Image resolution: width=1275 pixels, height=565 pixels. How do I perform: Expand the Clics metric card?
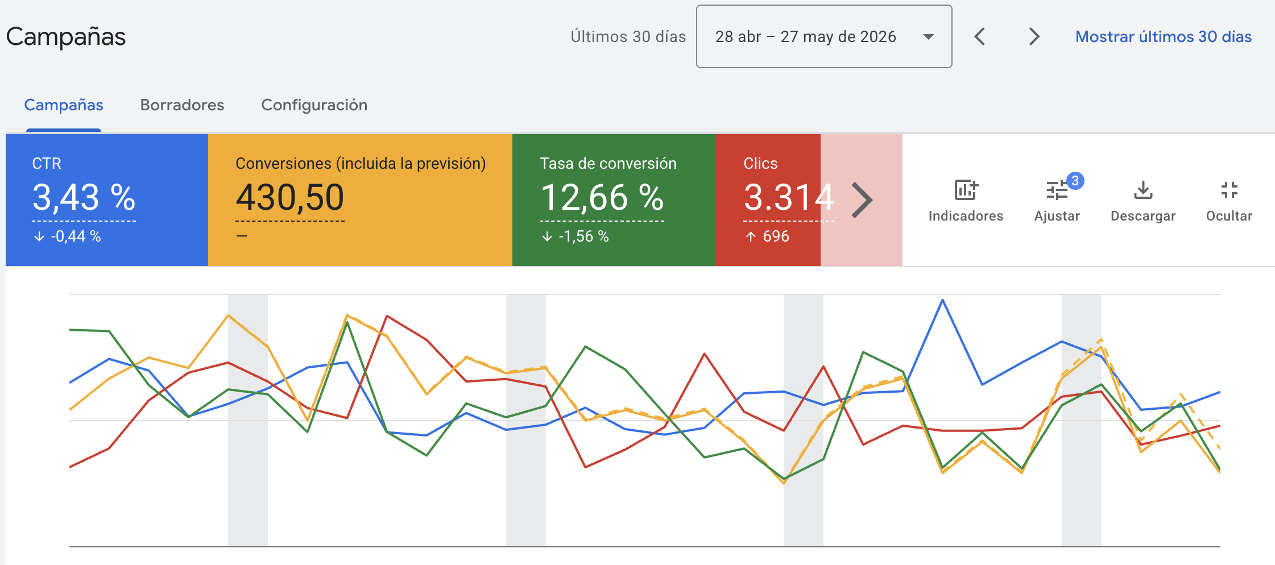[x=768, y=200]
